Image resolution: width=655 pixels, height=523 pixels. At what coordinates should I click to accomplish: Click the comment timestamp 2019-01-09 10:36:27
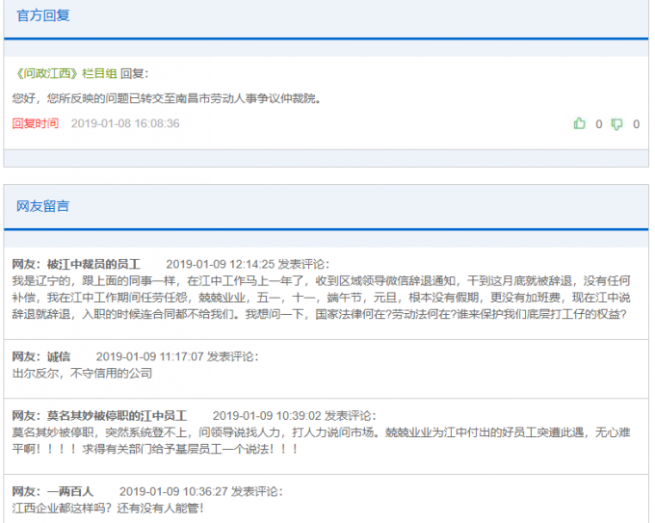173,491
